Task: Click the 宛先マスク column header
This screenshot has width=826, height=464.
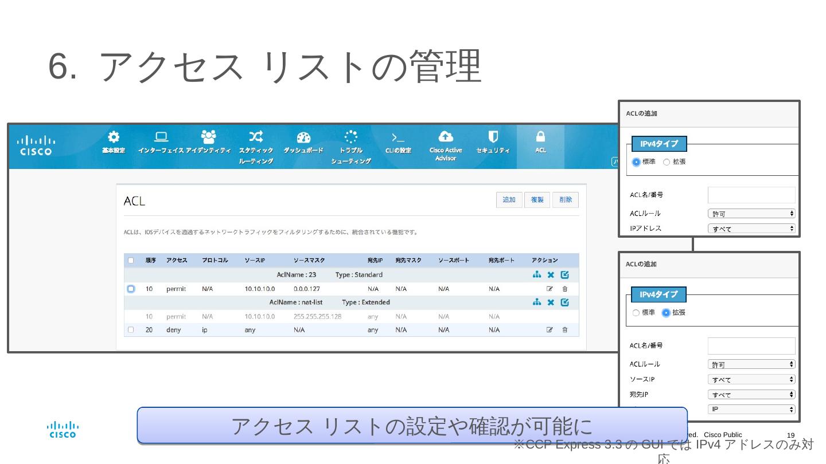Action: 408,261
